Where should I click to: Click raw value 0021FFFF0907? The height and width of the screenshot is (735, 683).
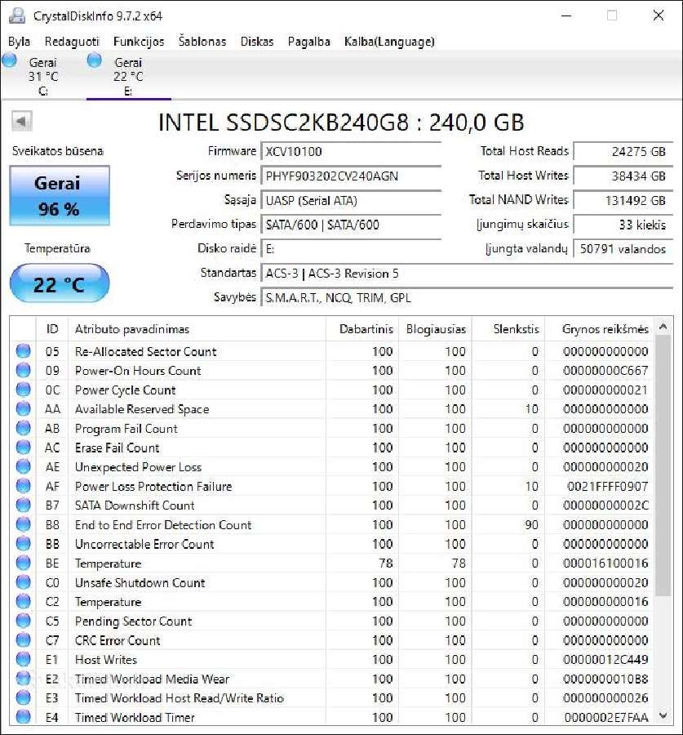607,487
